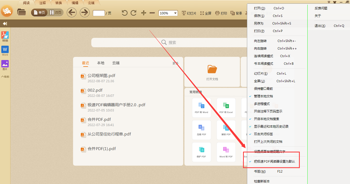Click the 更多 link in the file list
The image size is (350, 184).
point(176,63)
